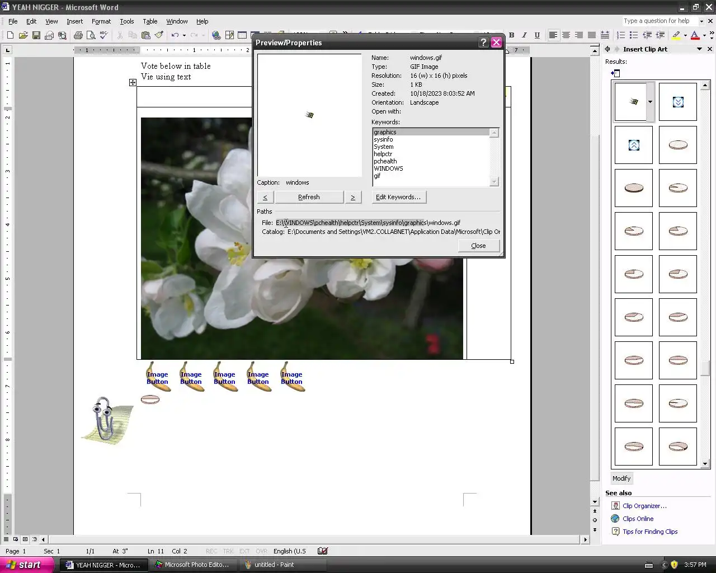Switch to Microsoft Photo Editor in the taskbar
Image resolution: width=716 pixels, height=573 pixels.
pyautogui.click(x=192, y=565)
